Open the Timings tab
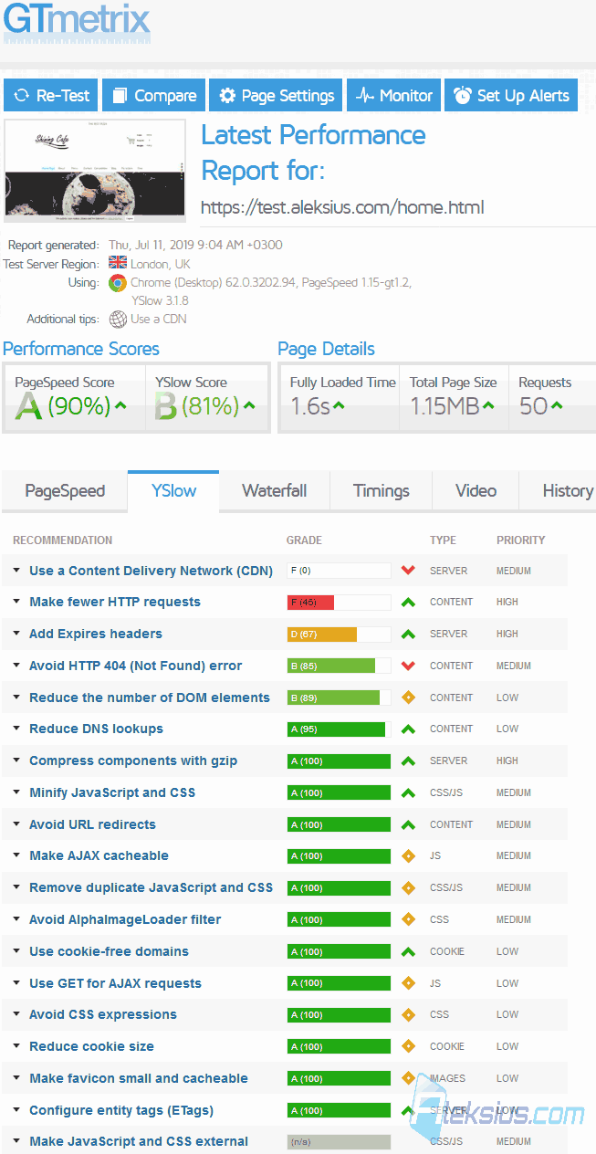 (382, 491)
